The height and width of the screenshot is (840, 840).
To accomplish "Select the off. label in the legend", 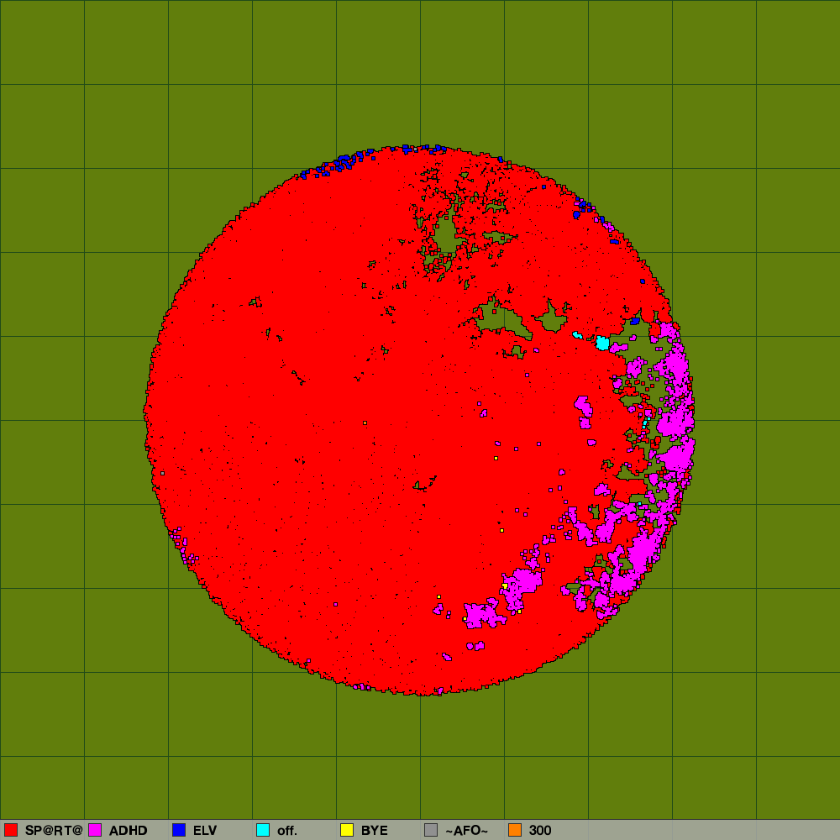I will 286,831.
